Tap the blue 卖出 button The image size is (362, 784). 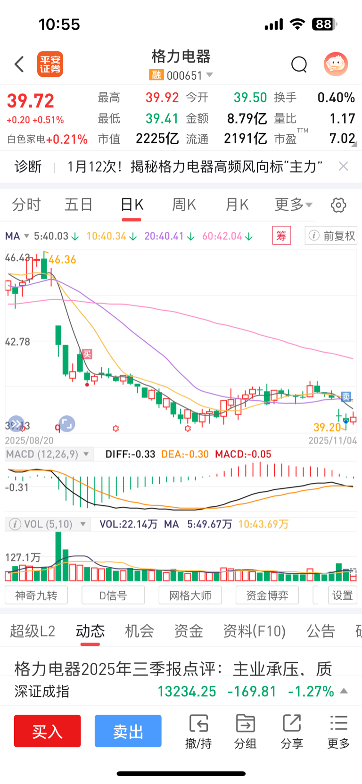tap(128, 731)
